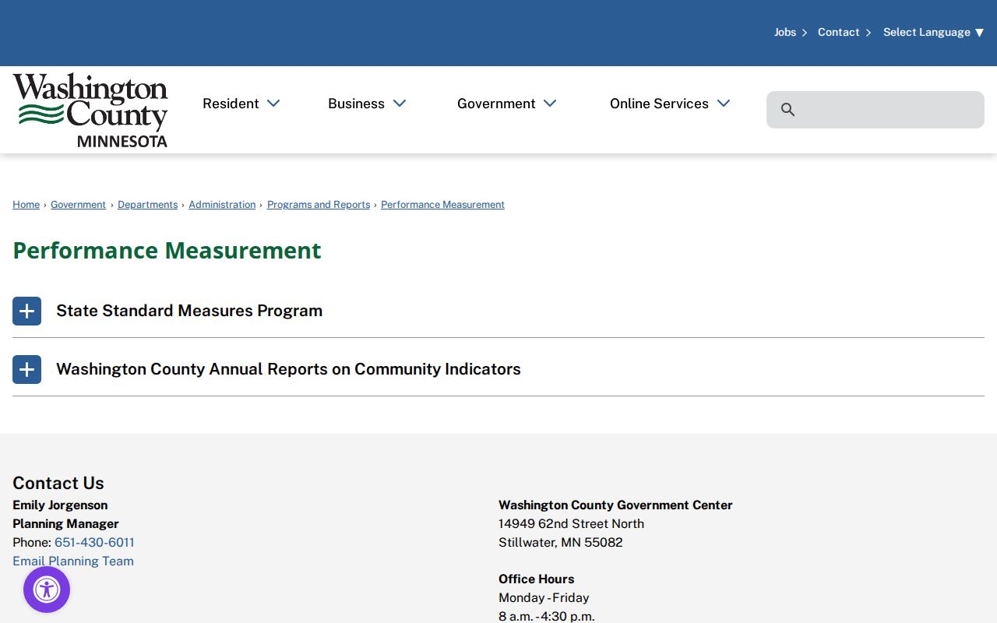Click the Monday - Friday text
The width and height of the screenshot is (997, 623).
coord(544,598)
